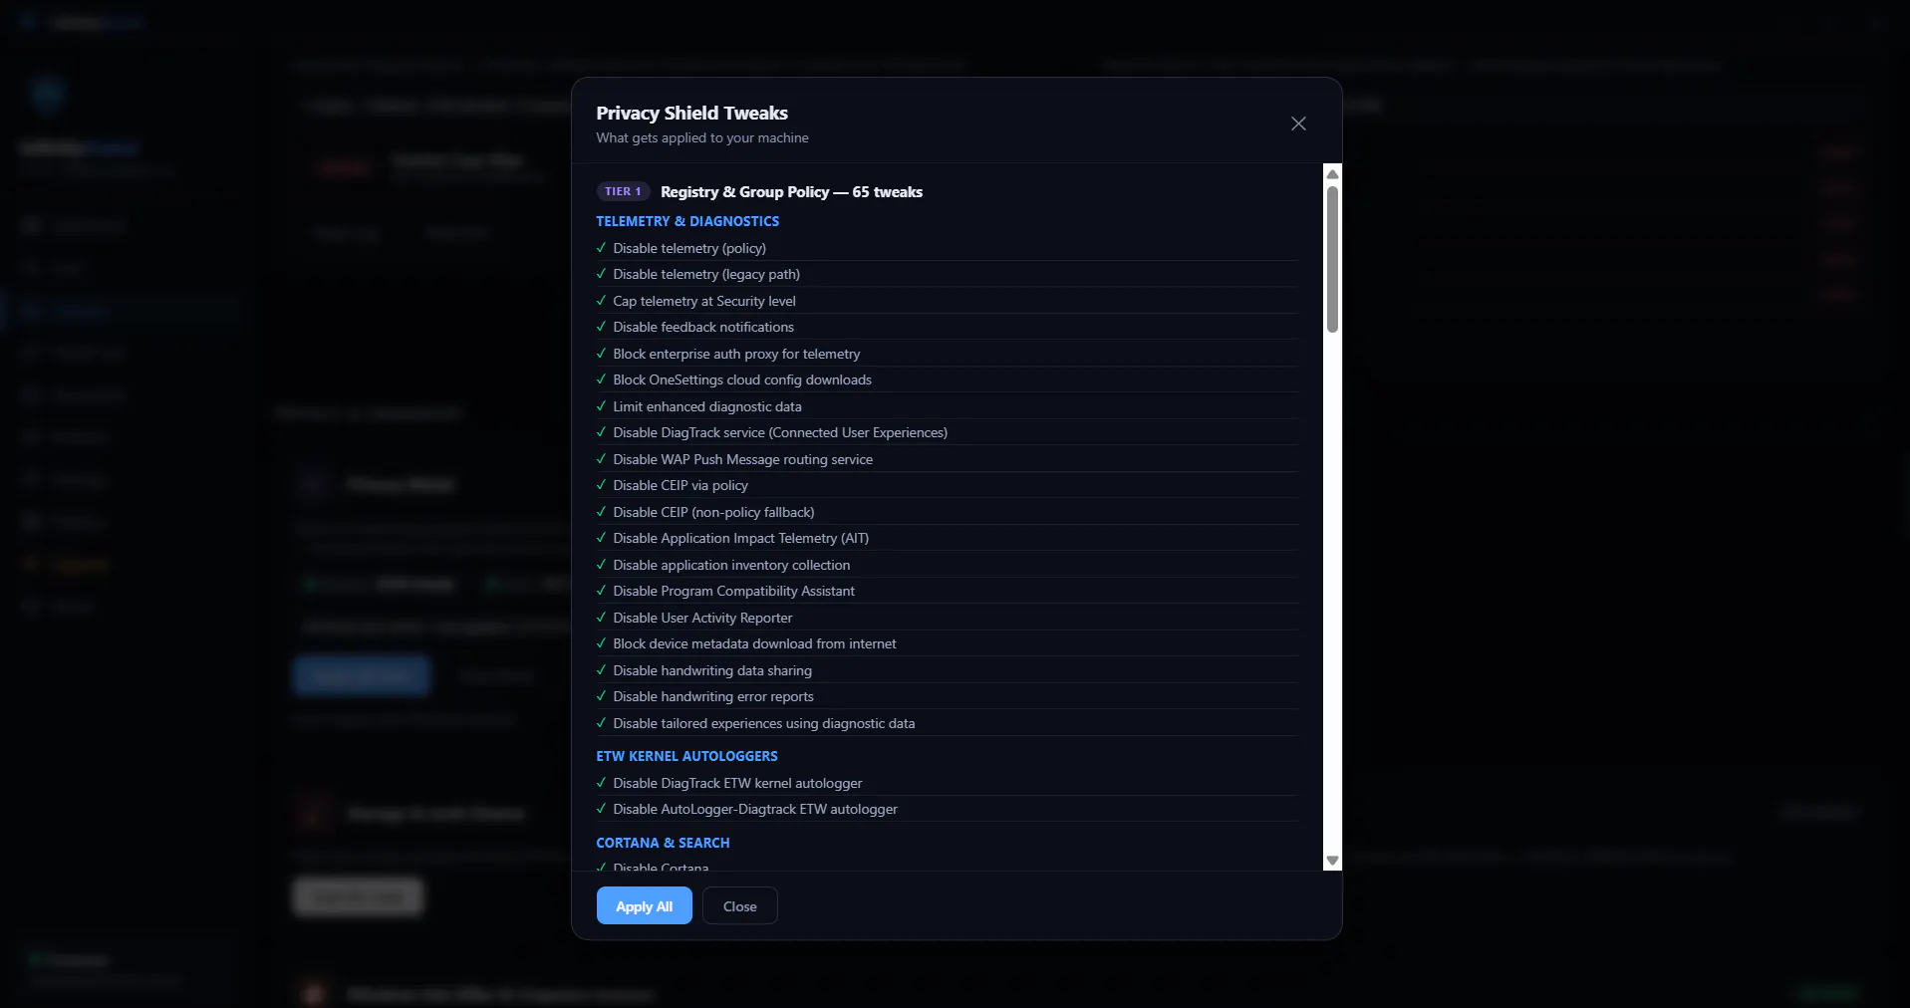Image resolution: width=1910 pixels, height=1008 pixels.
Task: Click 'Disable DiagTrack ETW kernel autologger' row
Action: point(948,783)
